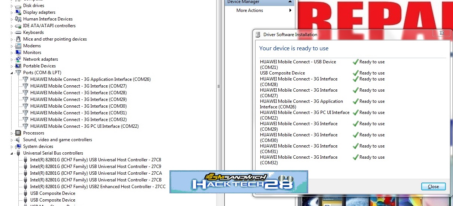Expand the Keyboards node
Image resolution: width=453 pixels, height=206 pixels.
point(12,32)
